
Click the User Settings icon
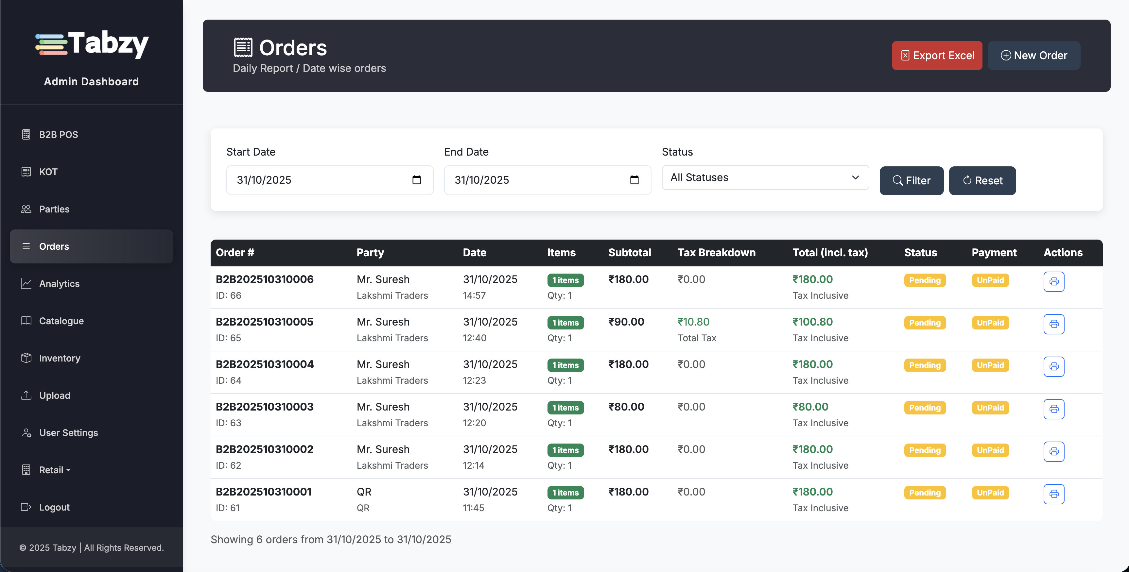coord(26,432)
